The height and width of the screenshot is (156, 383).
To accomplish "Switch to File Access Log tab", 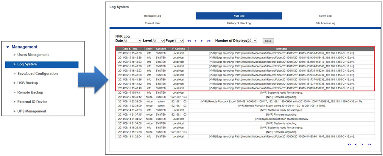I will point(325,23).
